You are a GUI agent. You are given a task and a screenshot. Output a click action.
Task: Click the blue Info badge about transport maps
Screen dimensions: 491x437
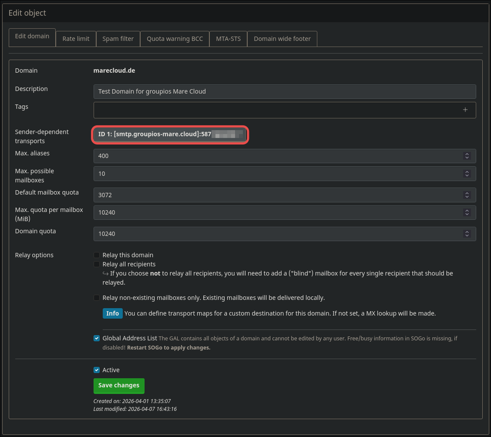pyautogui.click(x=112, y=313)
